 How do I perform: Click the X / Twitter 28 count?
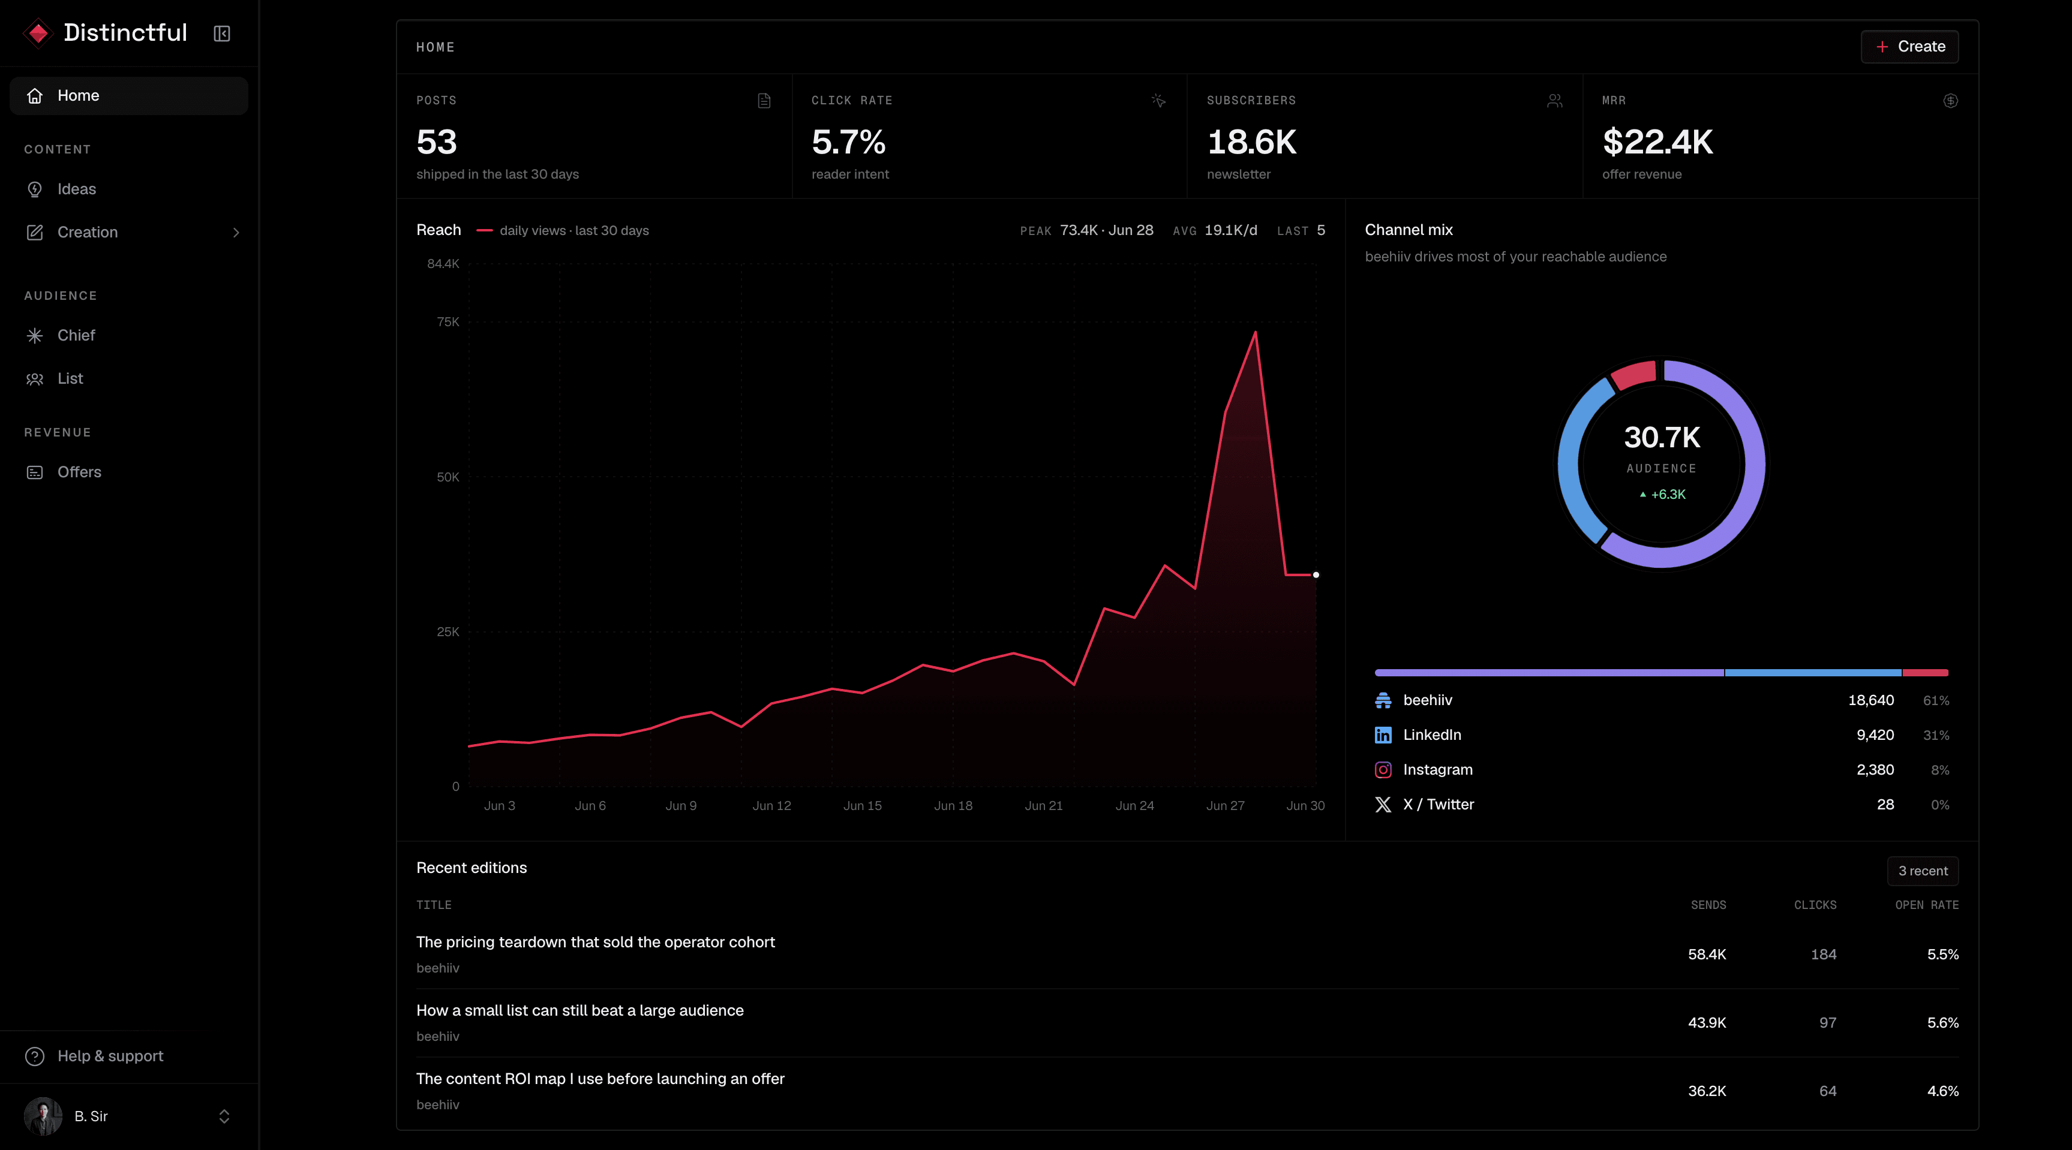point(1885,805)
